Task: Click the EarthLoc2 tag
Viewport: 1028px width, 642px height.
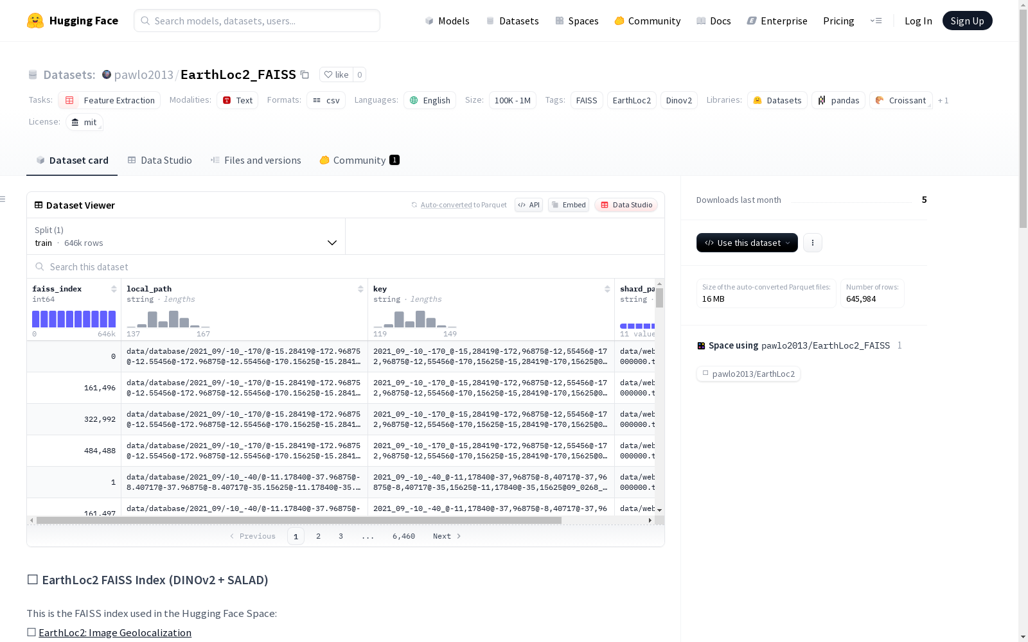Action: (x=632, y=100)
